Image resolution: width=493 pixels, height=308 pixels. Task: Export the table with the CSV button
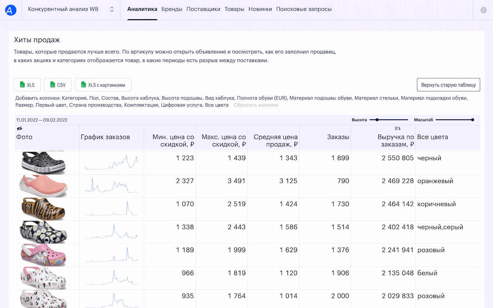tap(58, 85)
